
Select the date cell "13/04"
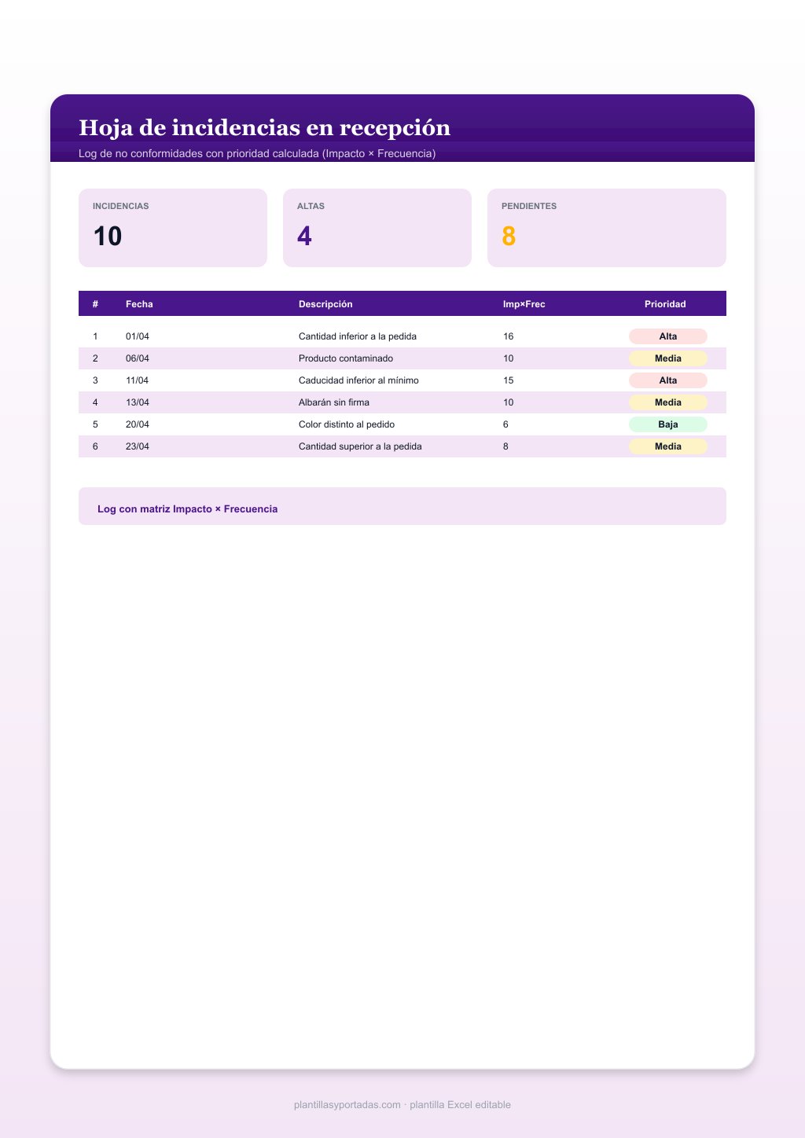tap(138, 402)
